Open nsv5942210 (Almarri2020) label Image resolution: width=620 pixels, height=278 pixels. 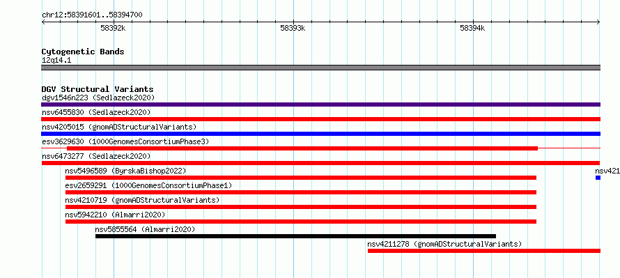click(x=115, y=215)
